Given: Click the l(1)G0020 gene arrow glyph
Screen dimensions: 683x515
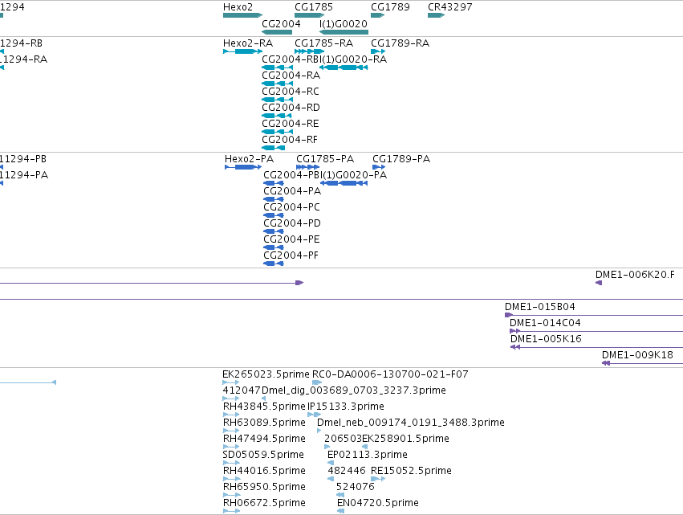Looking at the screenshot, I should 344,32.
